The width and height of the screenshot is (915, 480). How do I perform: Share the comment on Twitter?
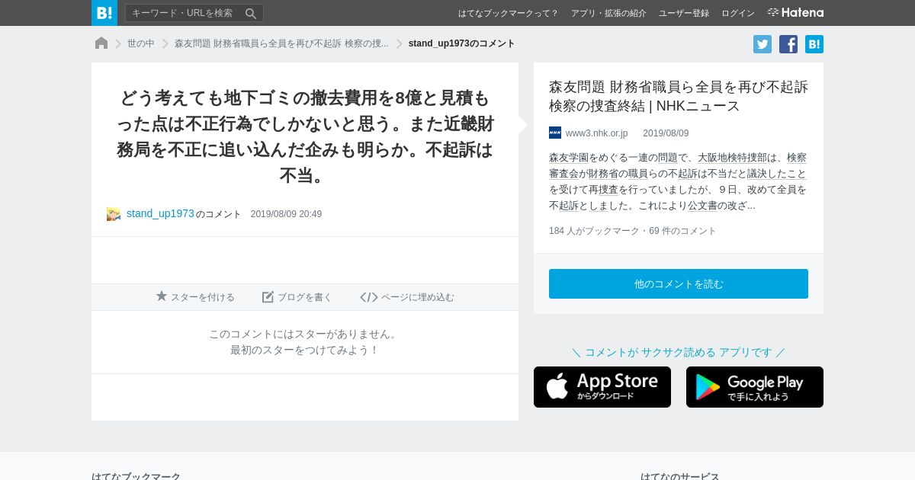pyautogui.click(x=762, y=44)
